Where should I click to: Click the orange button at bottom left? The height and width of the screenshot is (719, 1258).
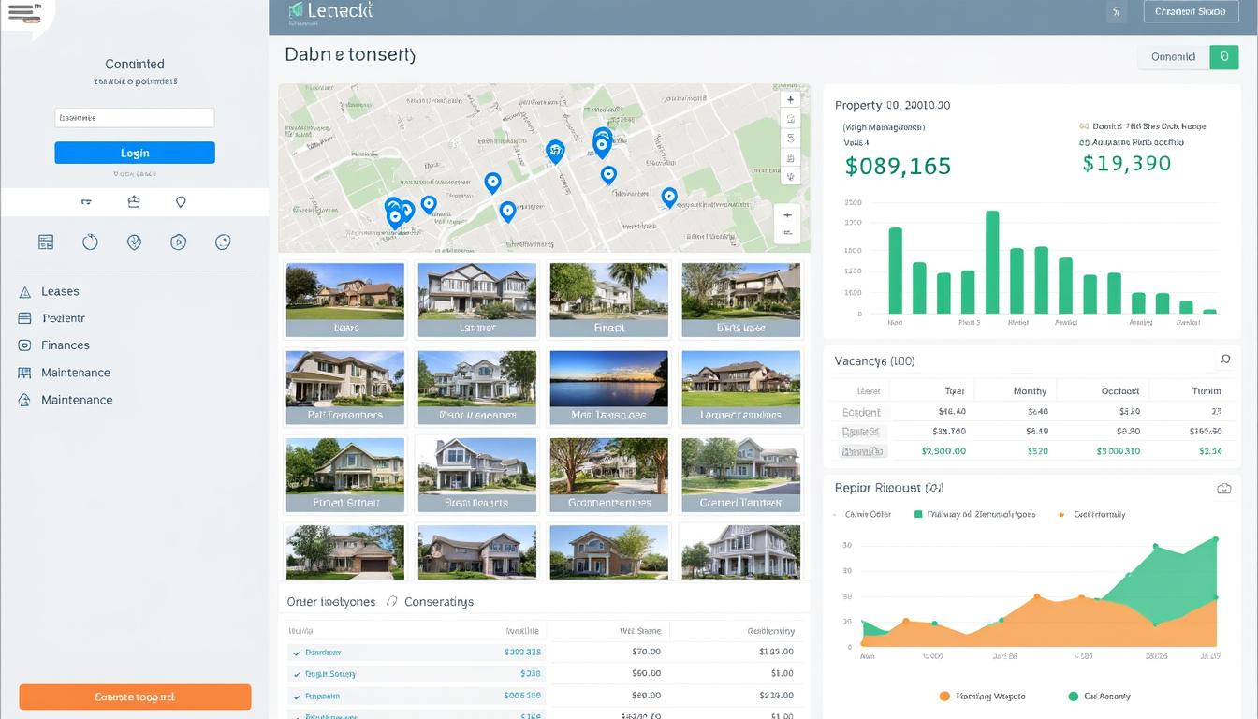coord(134,697)
